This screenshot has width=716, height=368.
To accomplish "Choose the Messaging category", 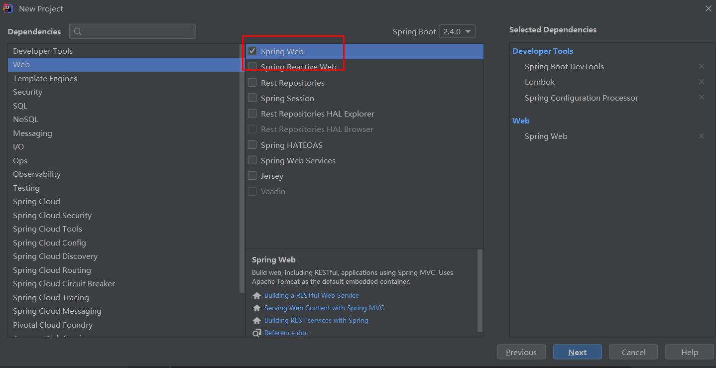I will tap(123, 133).
